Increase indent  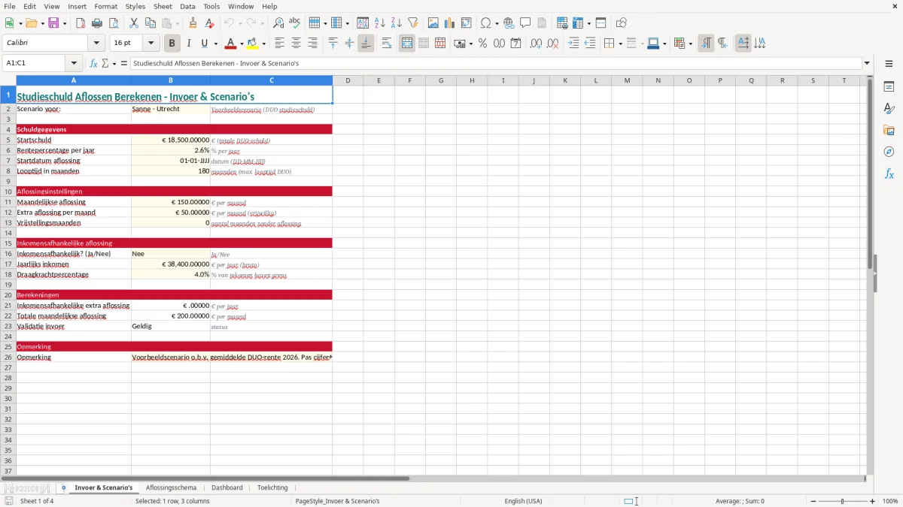coord(573,44)
